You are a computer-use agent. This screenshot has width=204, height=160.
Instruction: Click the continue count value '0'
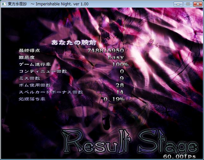pyautogui.click(x=122, y=71)
